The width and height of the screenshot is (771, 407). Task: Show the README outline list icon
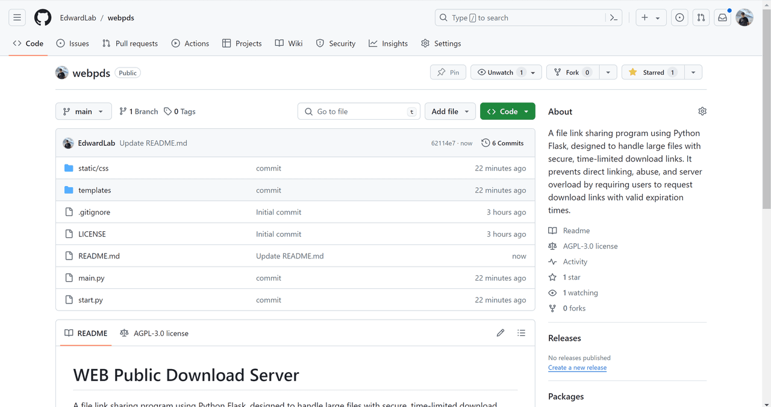pyautogui.click(x=522, y=333)
